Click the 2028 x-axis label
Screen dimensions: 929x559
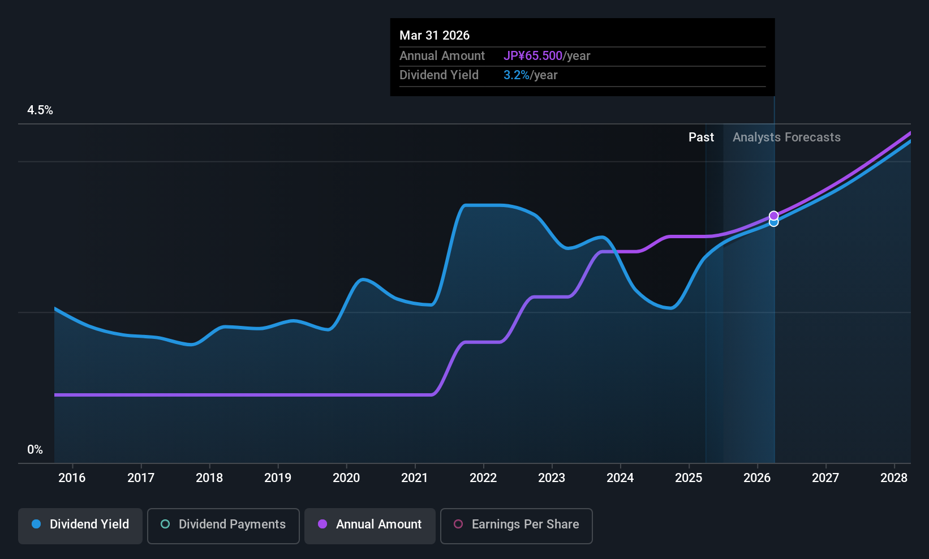[894, 478]
